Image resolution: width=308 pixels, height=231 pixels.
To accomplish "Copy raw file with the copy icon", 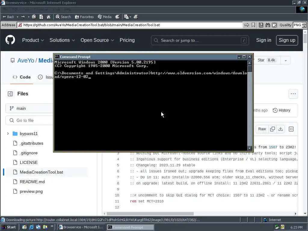I will [273, 129].
